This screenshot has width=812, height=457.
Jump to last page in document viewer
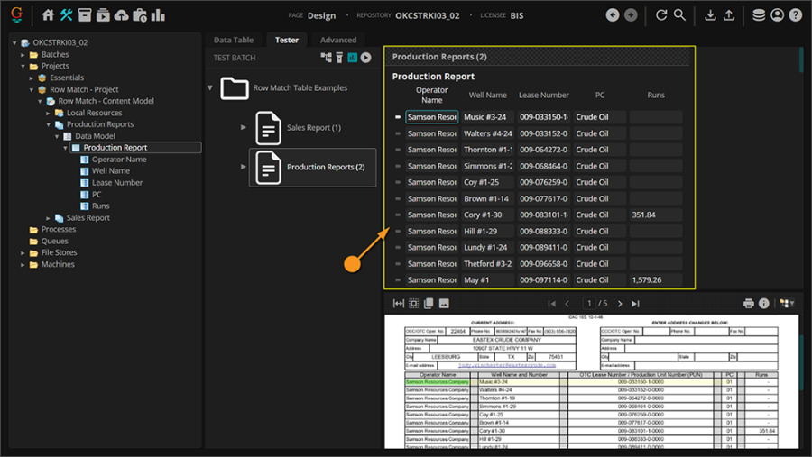point(634,304)
